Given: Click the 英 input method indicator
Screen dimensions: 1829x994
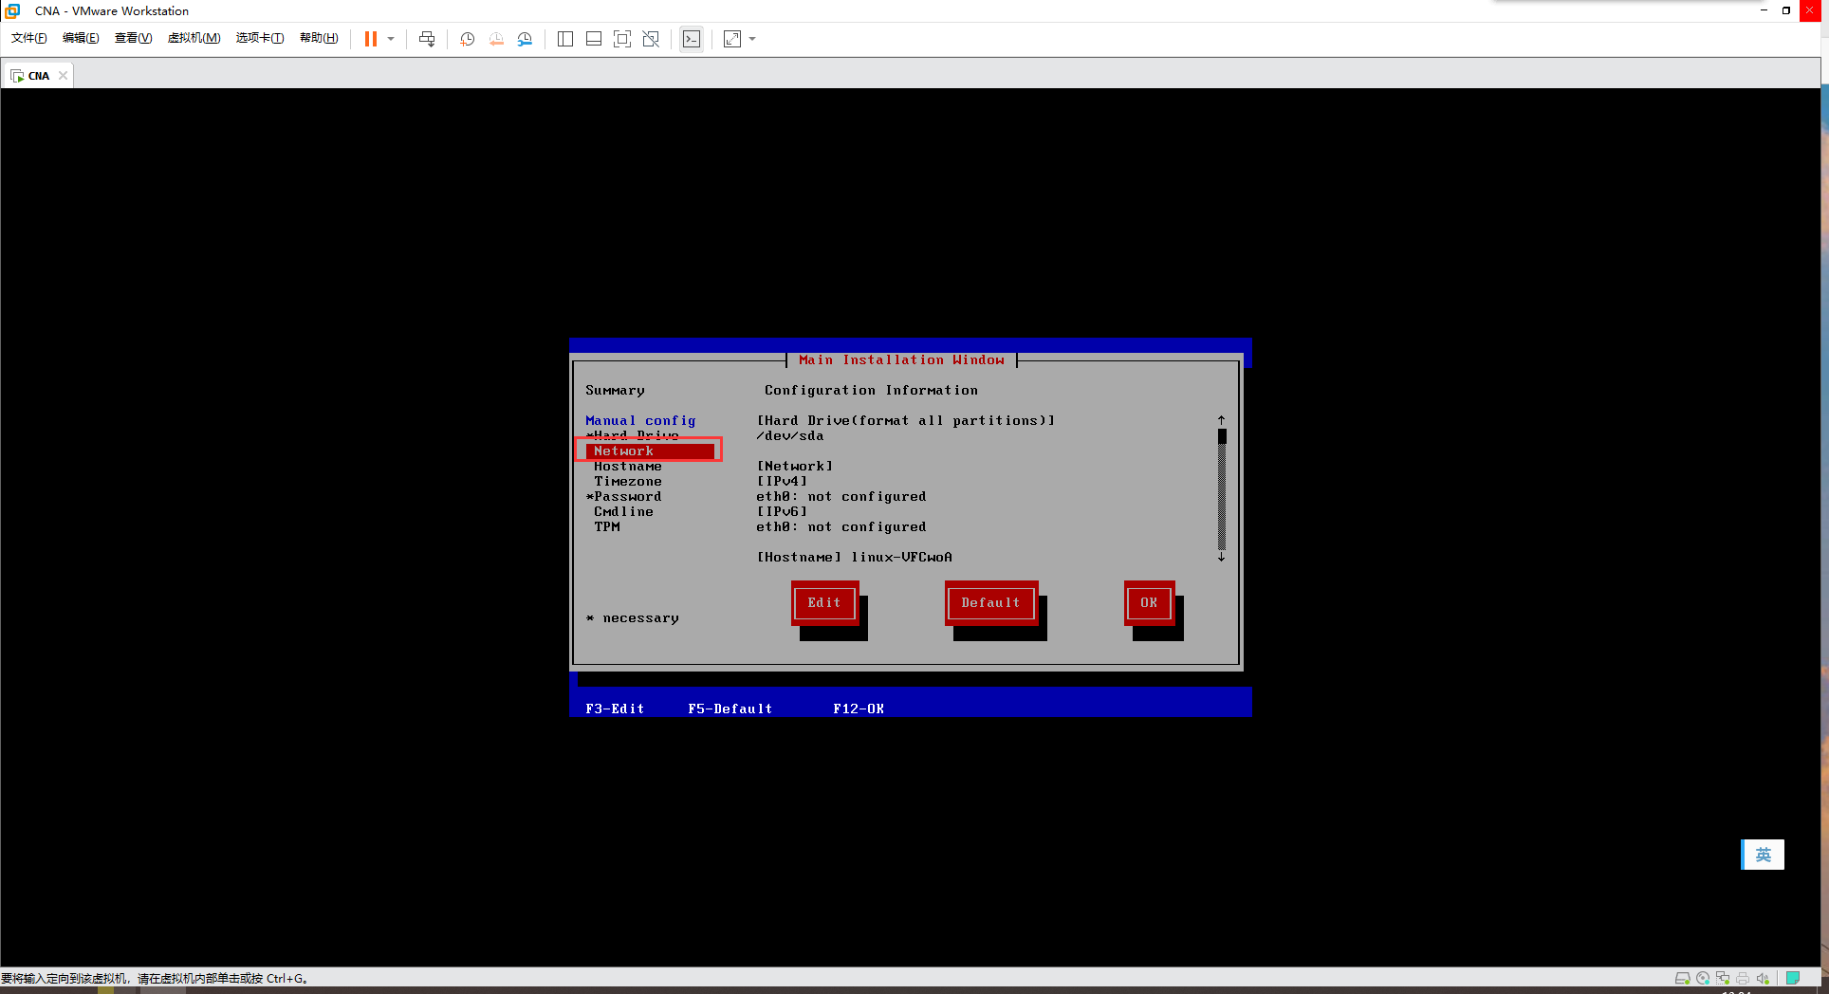Looking at the screenshot, I should tap(1763, 855).
